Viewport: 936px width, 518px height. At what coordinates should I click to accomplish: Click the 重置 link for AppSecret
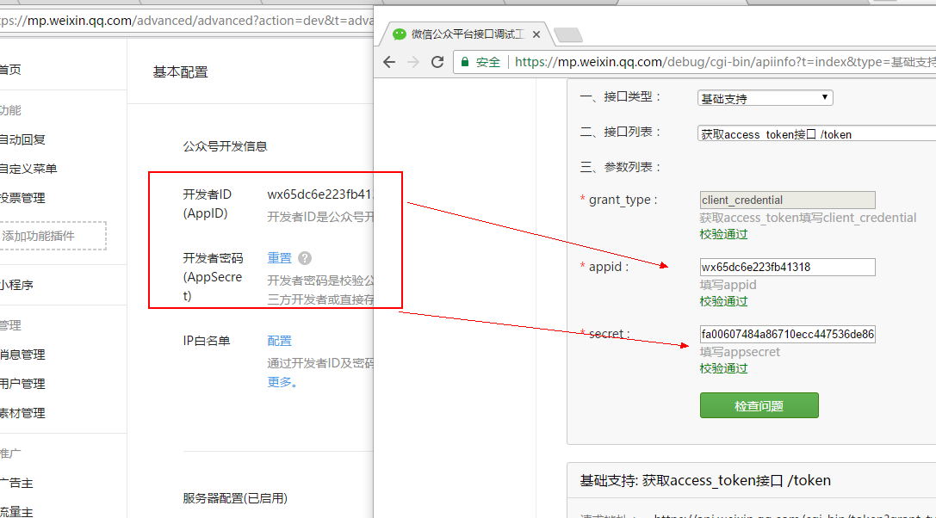pos(279,258)
